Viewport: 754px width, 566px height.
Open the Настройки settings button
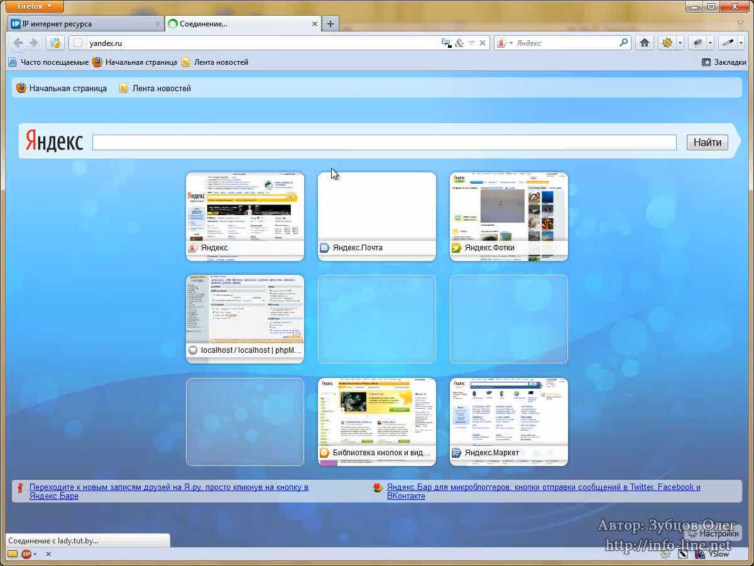[713, 533]
